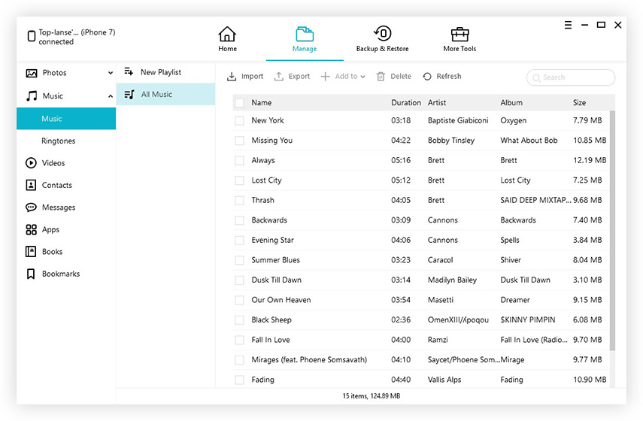
Task: Check the box next to Thrash
Action: (239, 201)
